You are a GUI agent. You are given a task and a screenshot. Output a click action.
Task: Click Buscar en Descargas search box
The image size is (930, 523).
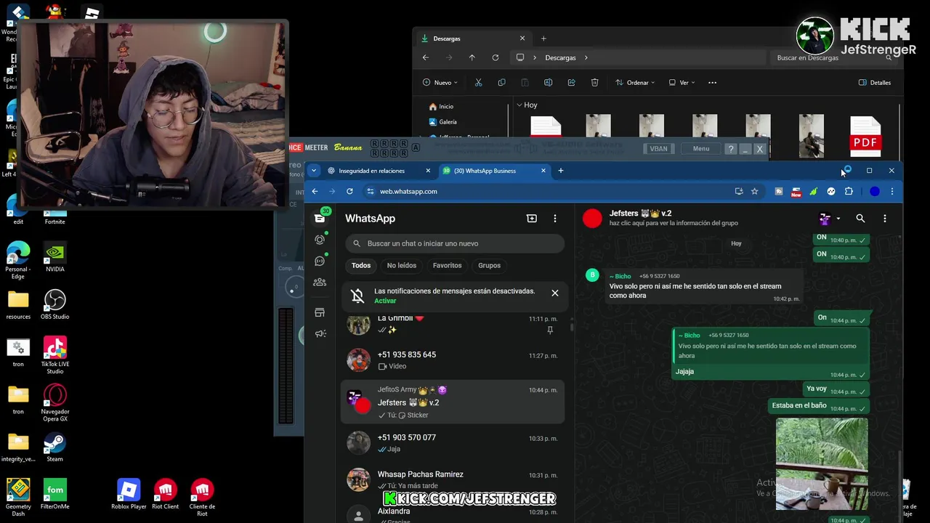point(834,57)
